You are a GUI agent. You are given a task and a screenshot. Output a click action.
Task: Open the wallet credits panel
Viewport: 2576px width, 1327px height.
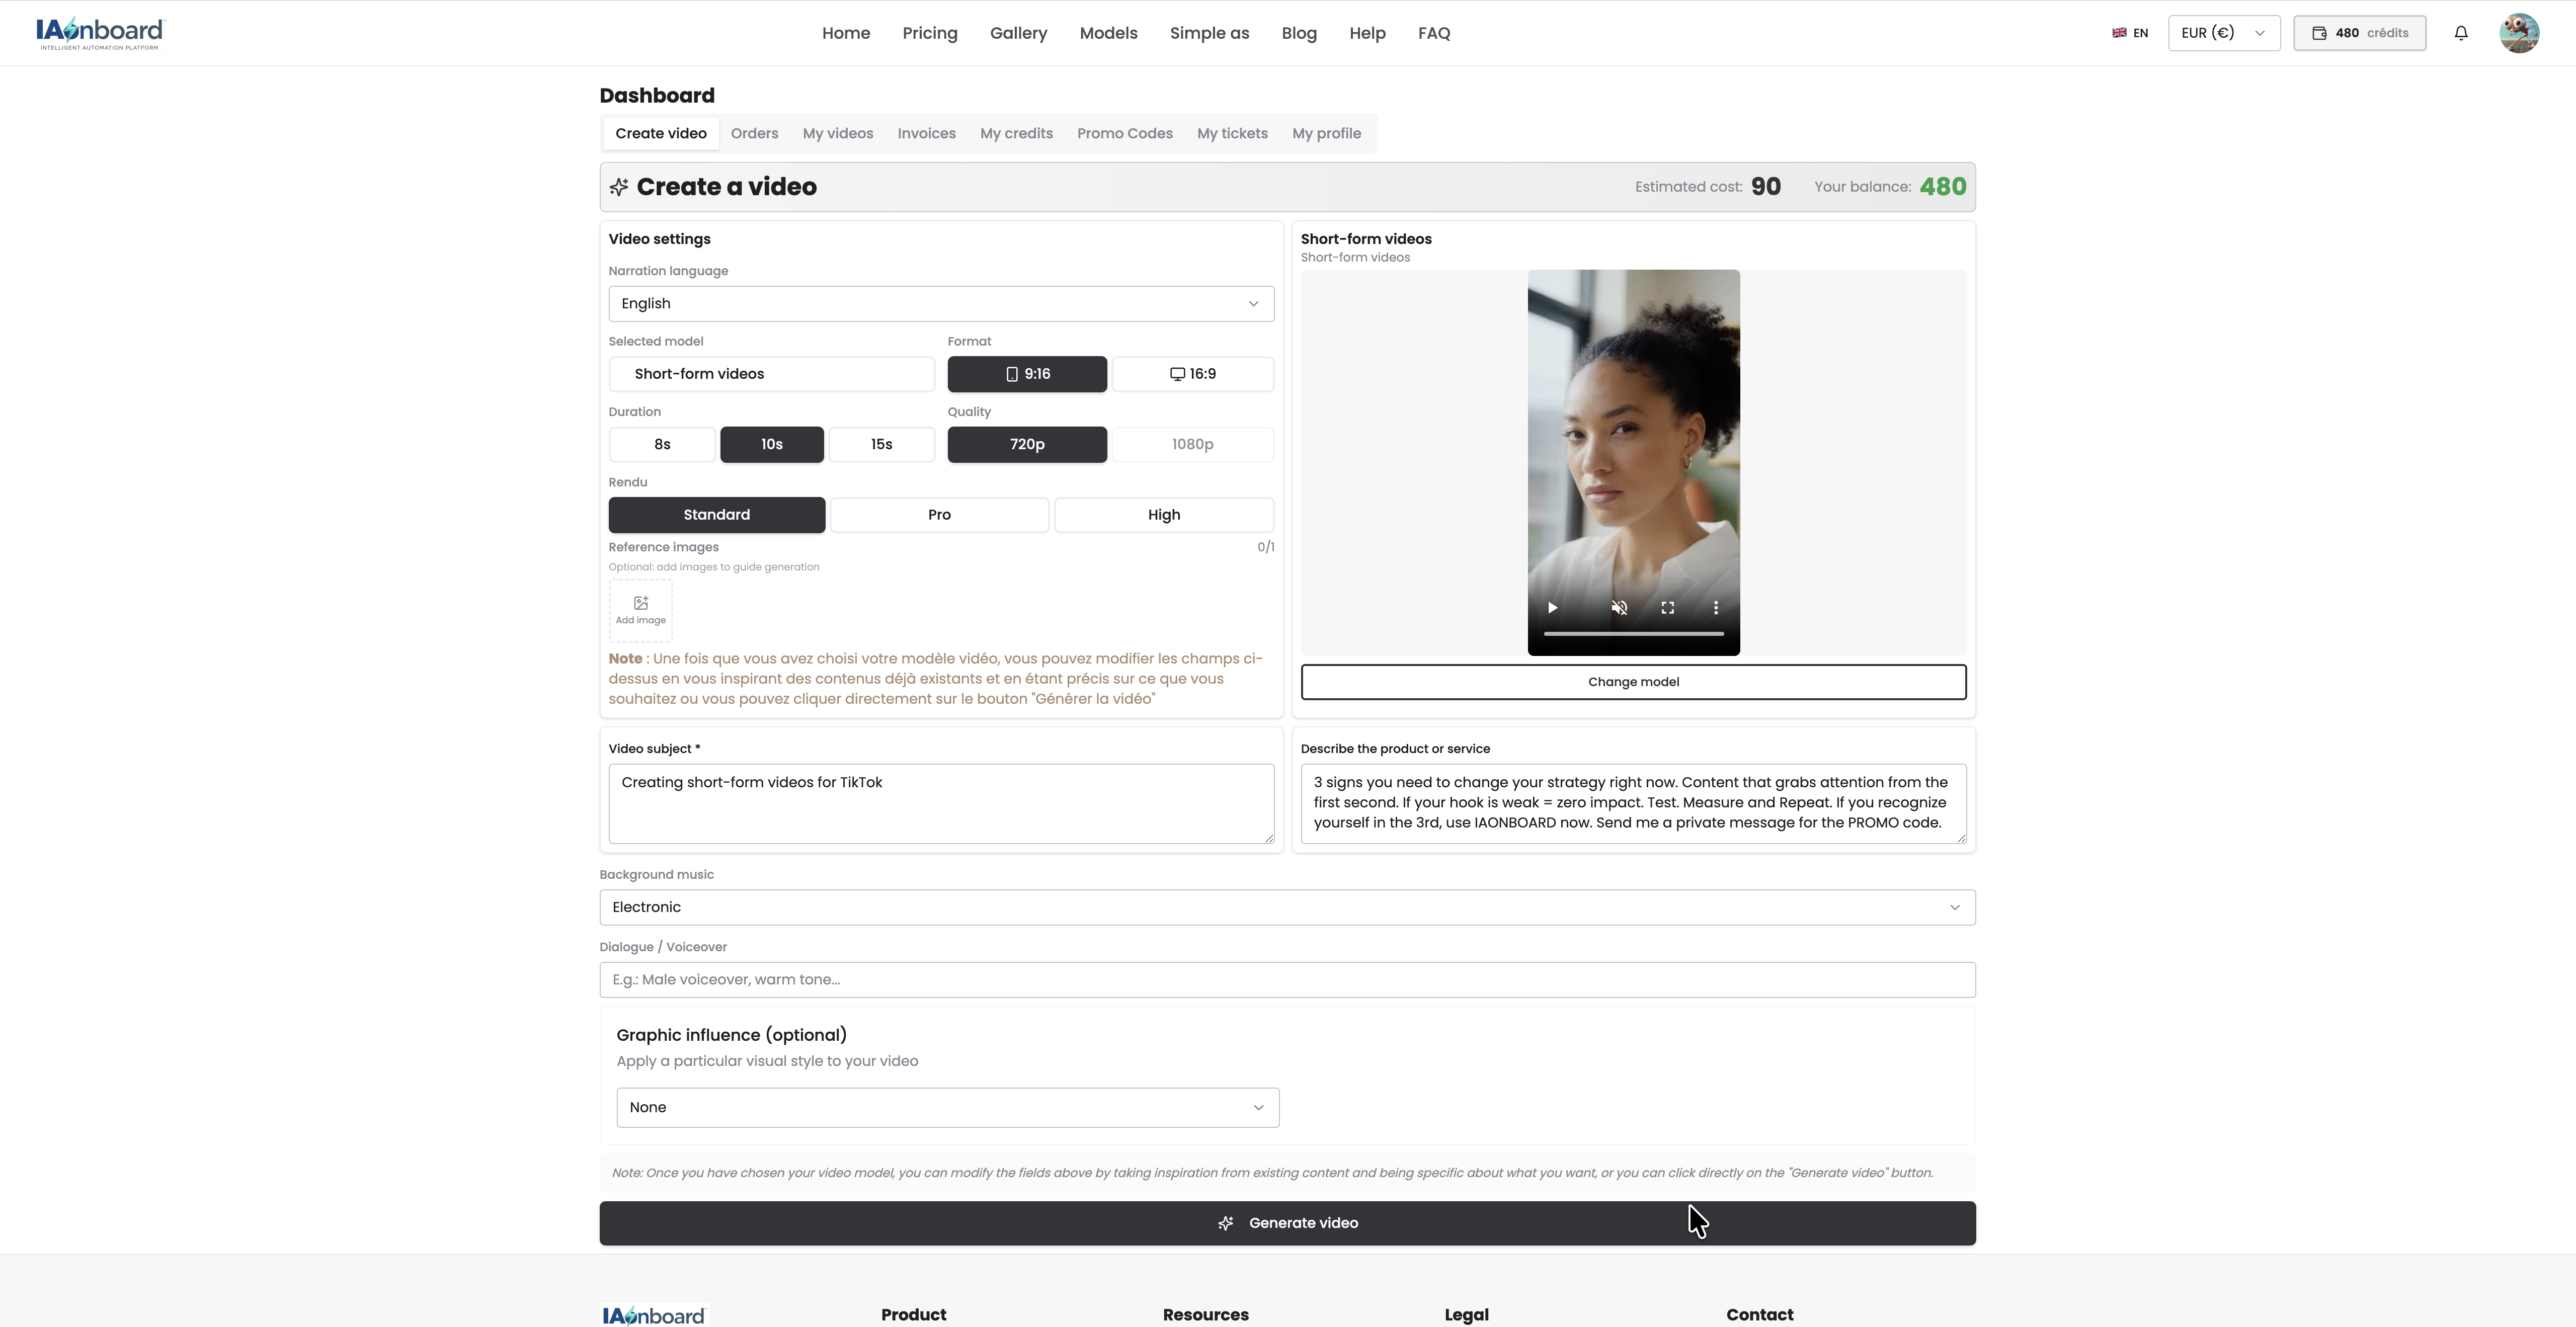tap(2359, 32)
